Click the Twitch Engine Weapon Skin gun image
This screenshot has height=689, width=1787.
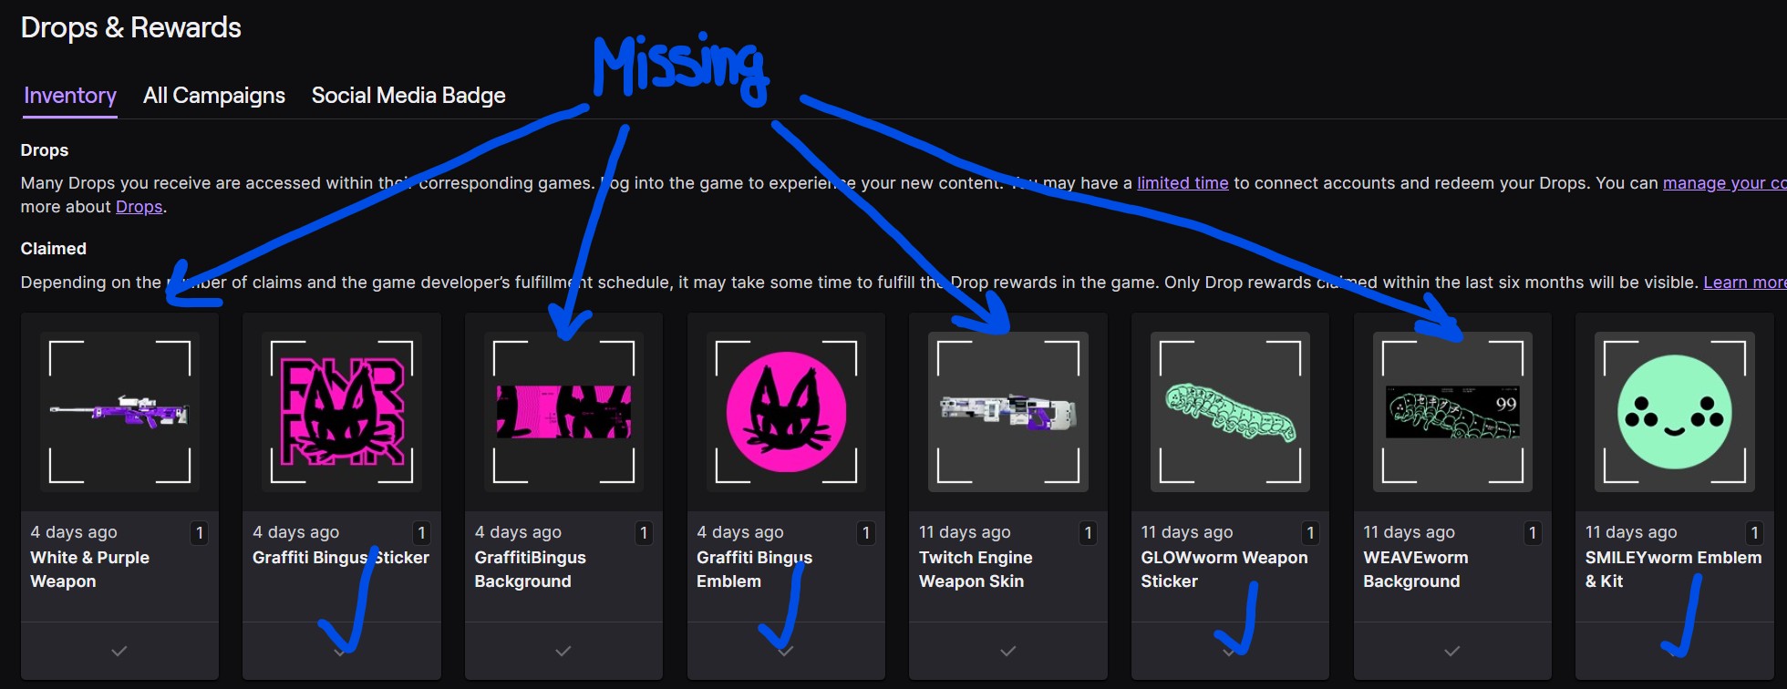point(1008,412)
